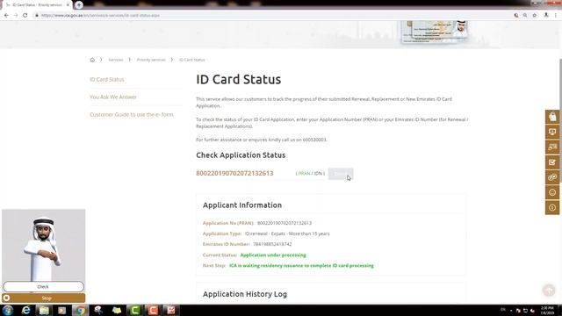The image size is (562, 316).
Task: Bookmark the page with star icon
Action: click(535, 16)
